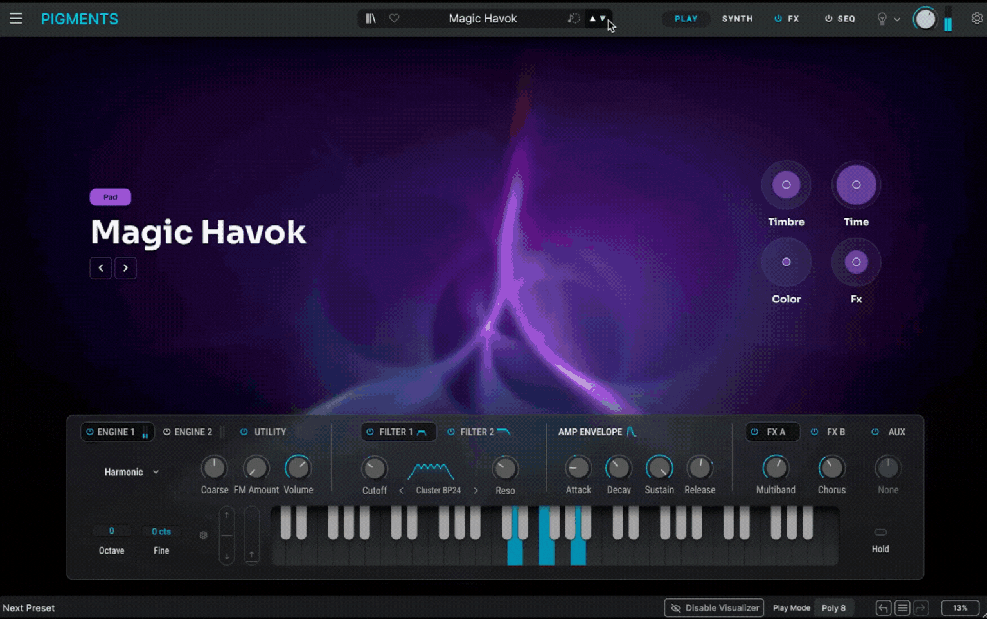Open the tips light bulb icon
This screenshot has width=987, height=619.
click(x=882, y=19)
